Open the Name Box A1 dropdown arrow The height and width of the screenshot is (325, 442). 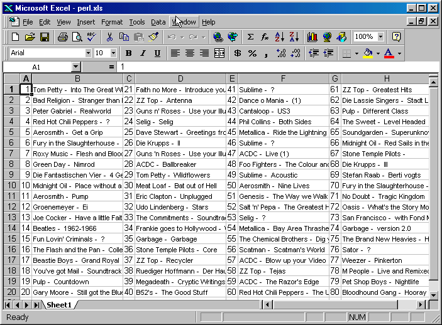75,67
